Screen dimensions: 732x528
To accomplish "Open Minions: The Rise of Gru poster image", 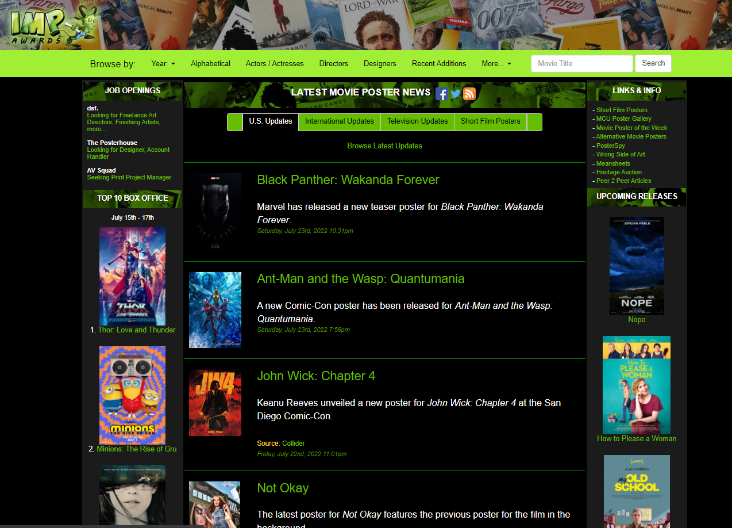I will [x=132, y=395].
